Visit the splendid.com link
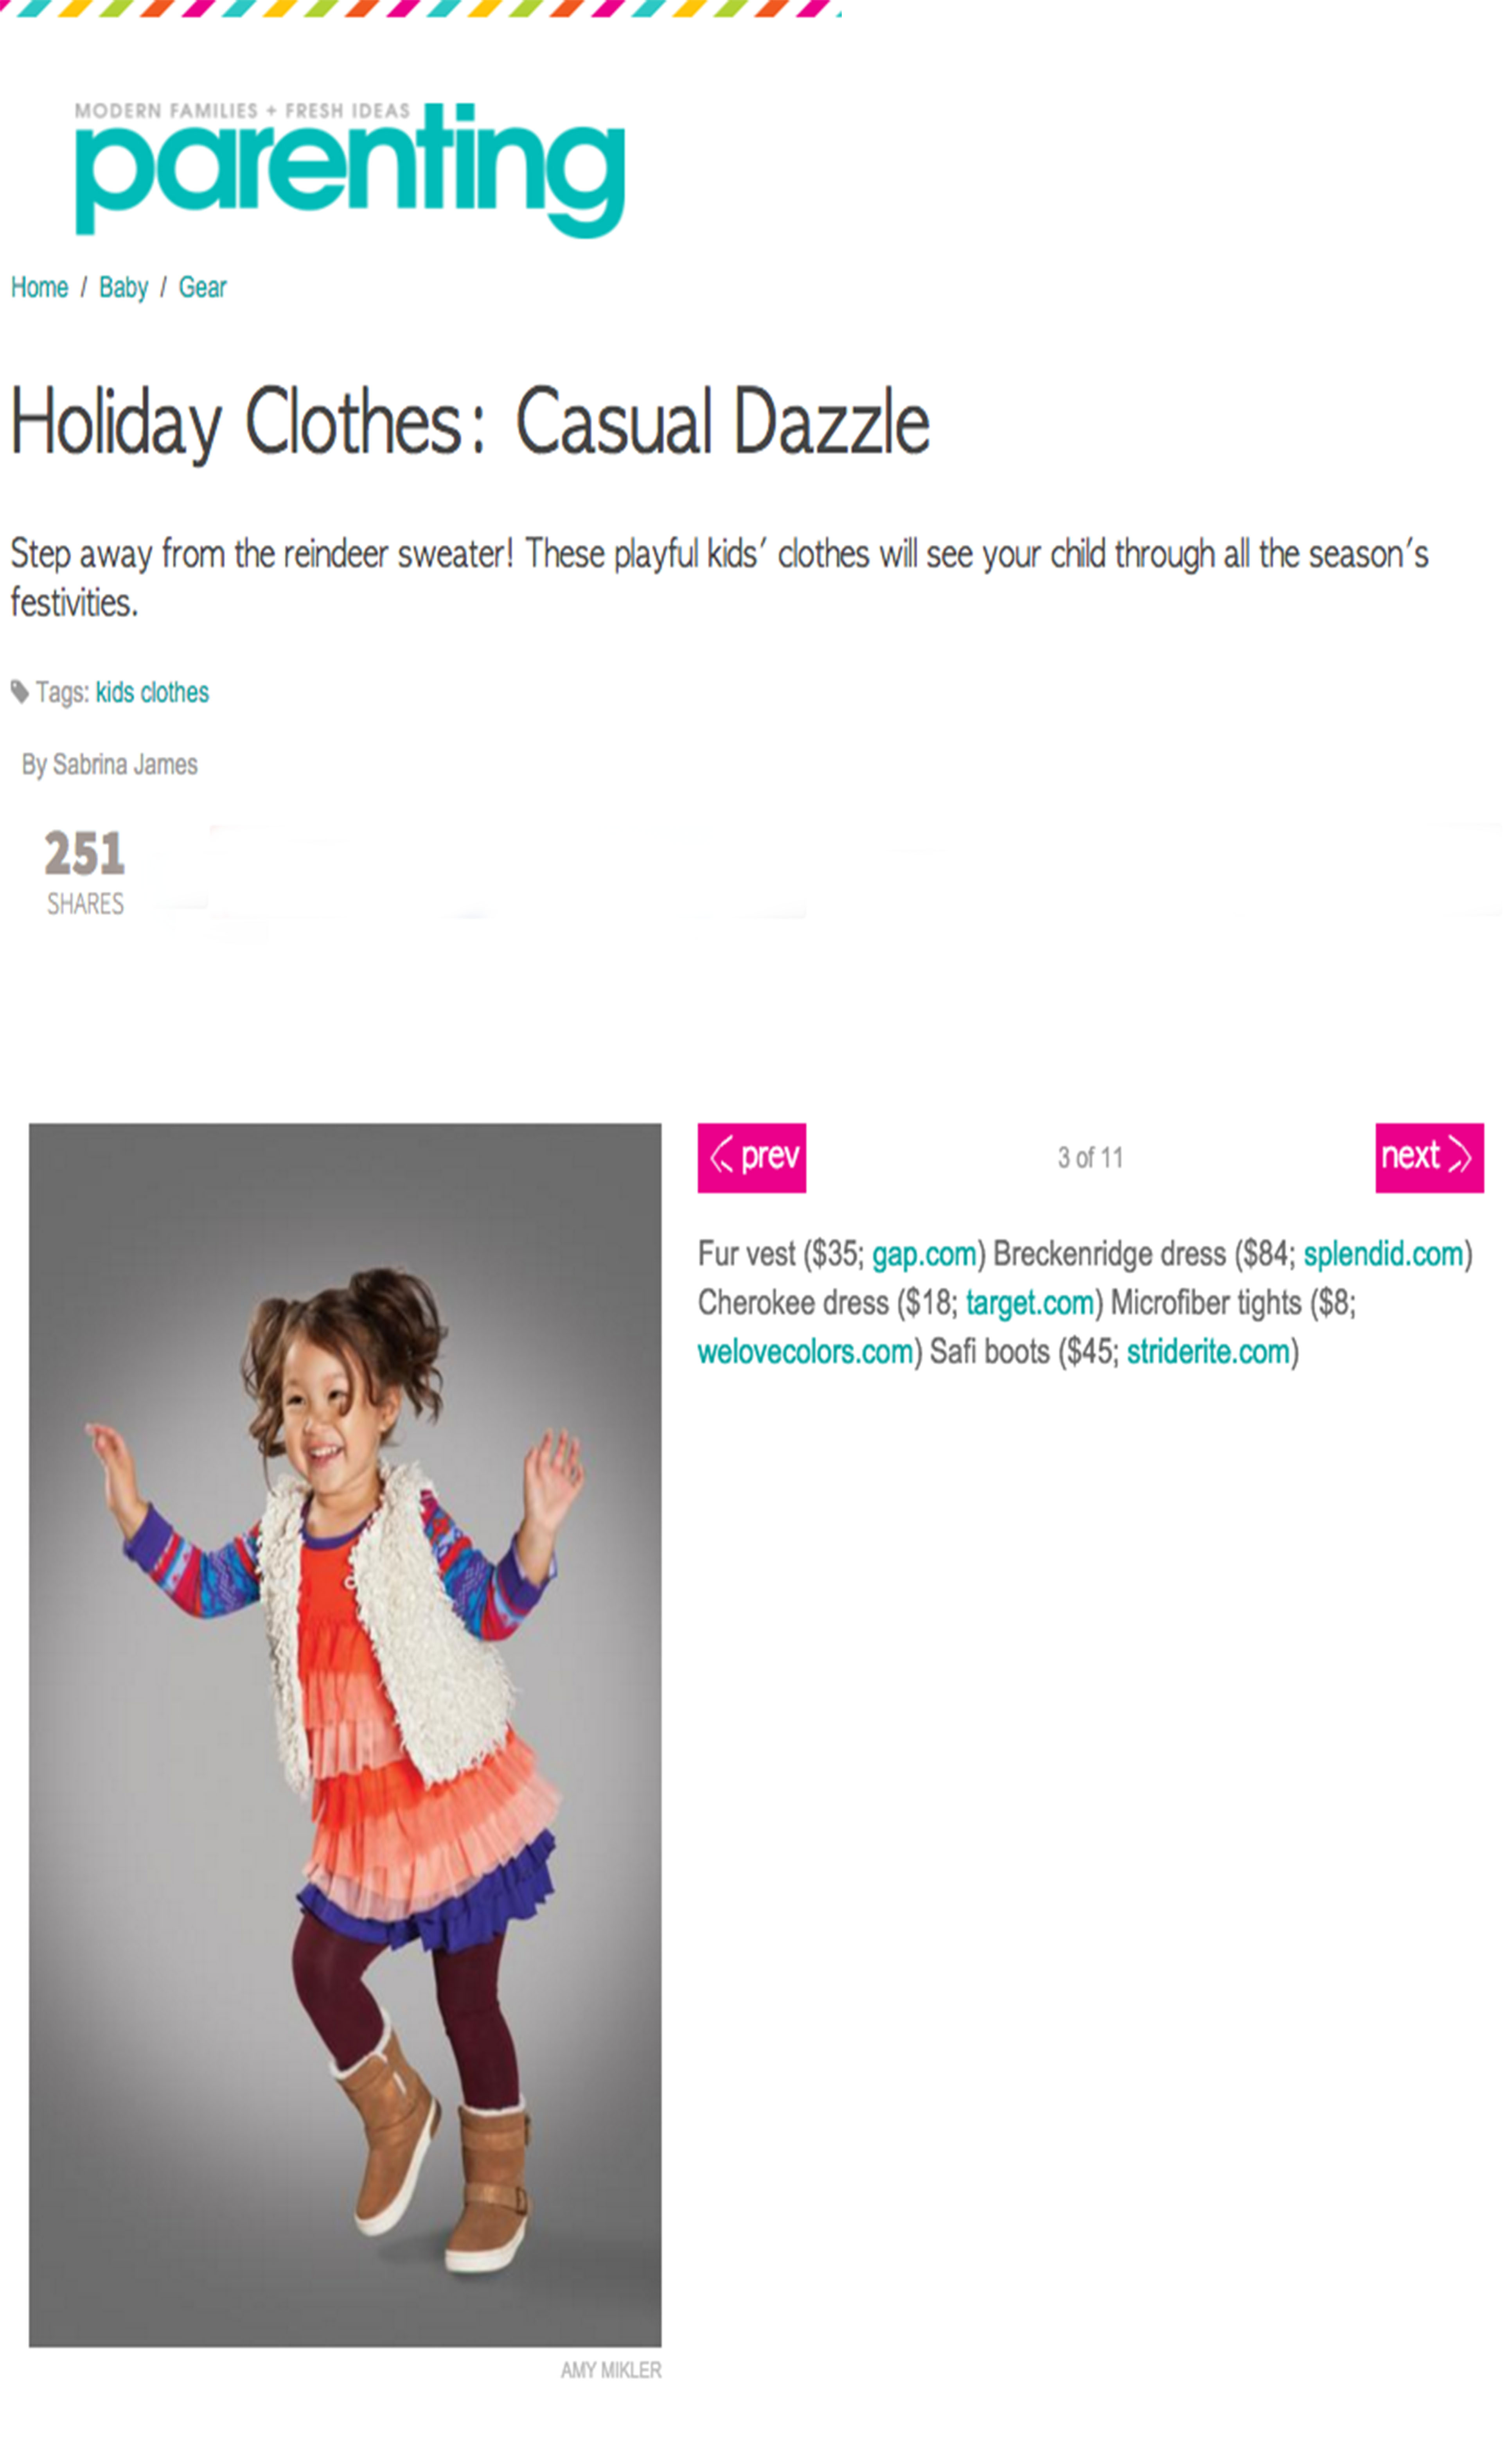Viewport: 1506px width, 2464px height. click(1383, 1254)
